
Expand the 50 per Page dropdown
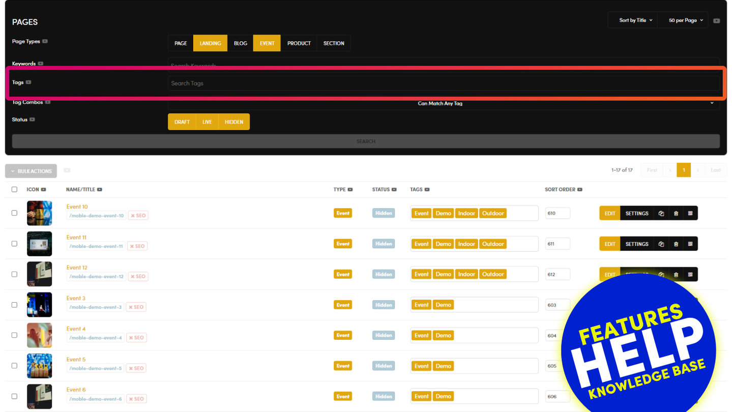[x=686, y=20]
